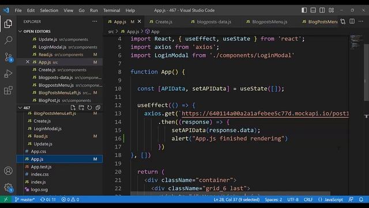Open the Go menu
Viewport: 369px width, 208px height.
coord(81,10)
